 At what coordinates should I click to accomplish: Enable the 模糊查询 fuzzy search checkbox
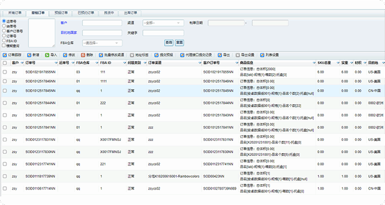tap(4, 45)
